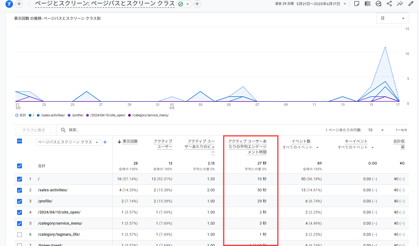Check the /category/tagmaru_life/ row checkbox
419x246 pixels.
(20, 235)
